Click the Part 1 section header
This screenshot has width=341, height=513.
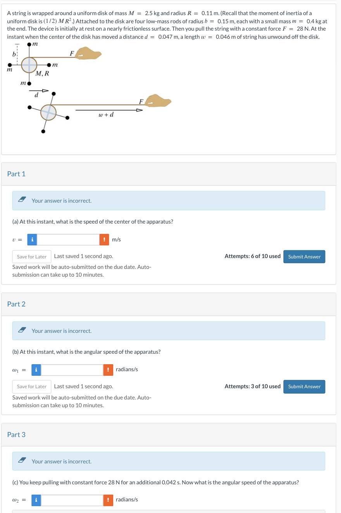click(x=16, y=174)
